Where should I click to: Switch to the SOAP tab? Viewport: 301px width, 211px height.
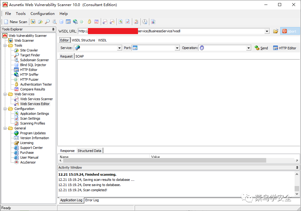click(x=80, y=56)
